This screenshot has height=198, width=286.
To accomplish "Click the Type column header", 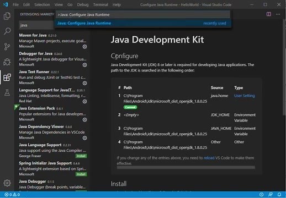I will coord(239,87).
